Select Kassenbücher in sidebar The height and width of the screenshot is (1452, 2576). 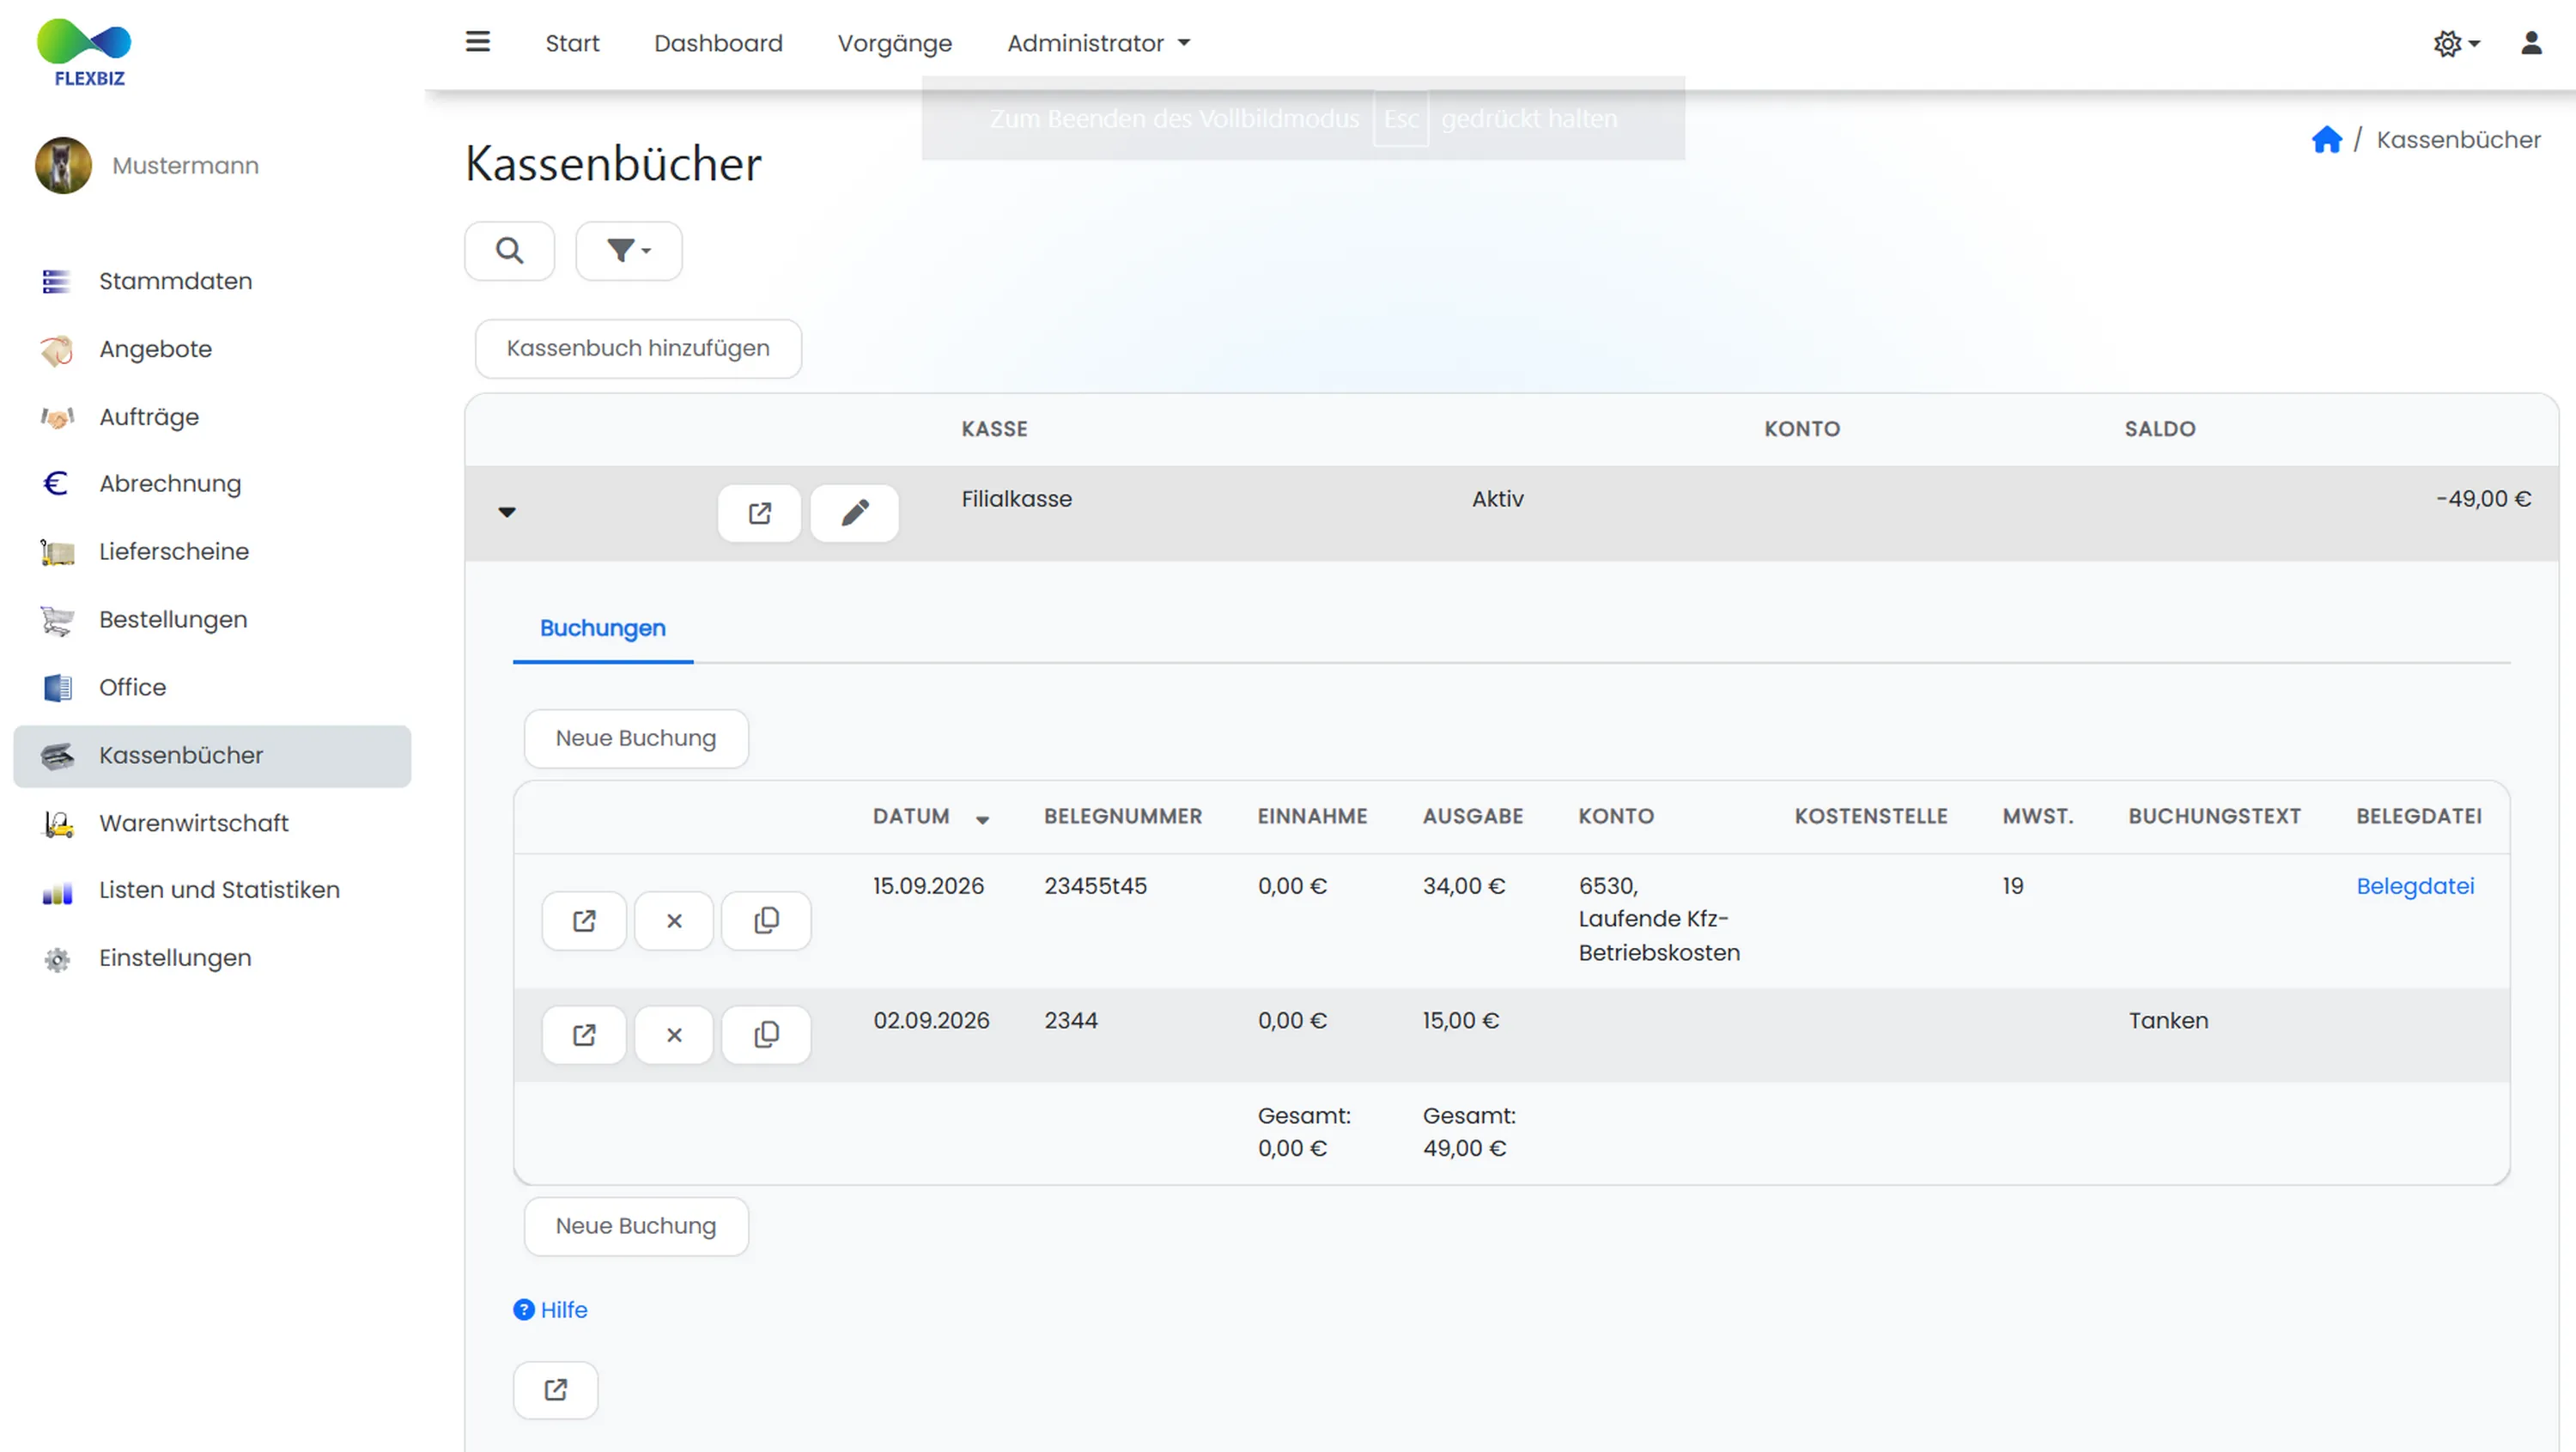(x=212, y=756)
